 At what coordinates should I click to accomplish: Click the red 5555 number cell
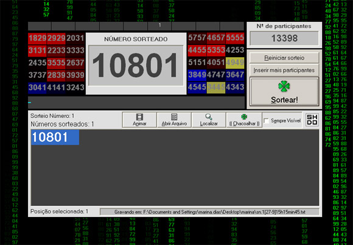235,38
